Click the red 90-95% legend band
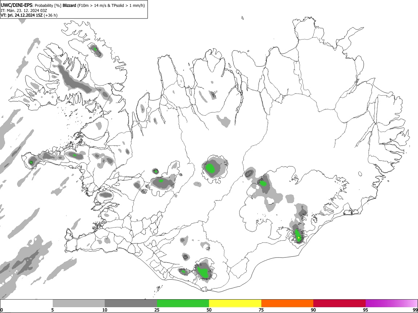The height and width of the screenshot is (313, 418). tap(339, 304)
